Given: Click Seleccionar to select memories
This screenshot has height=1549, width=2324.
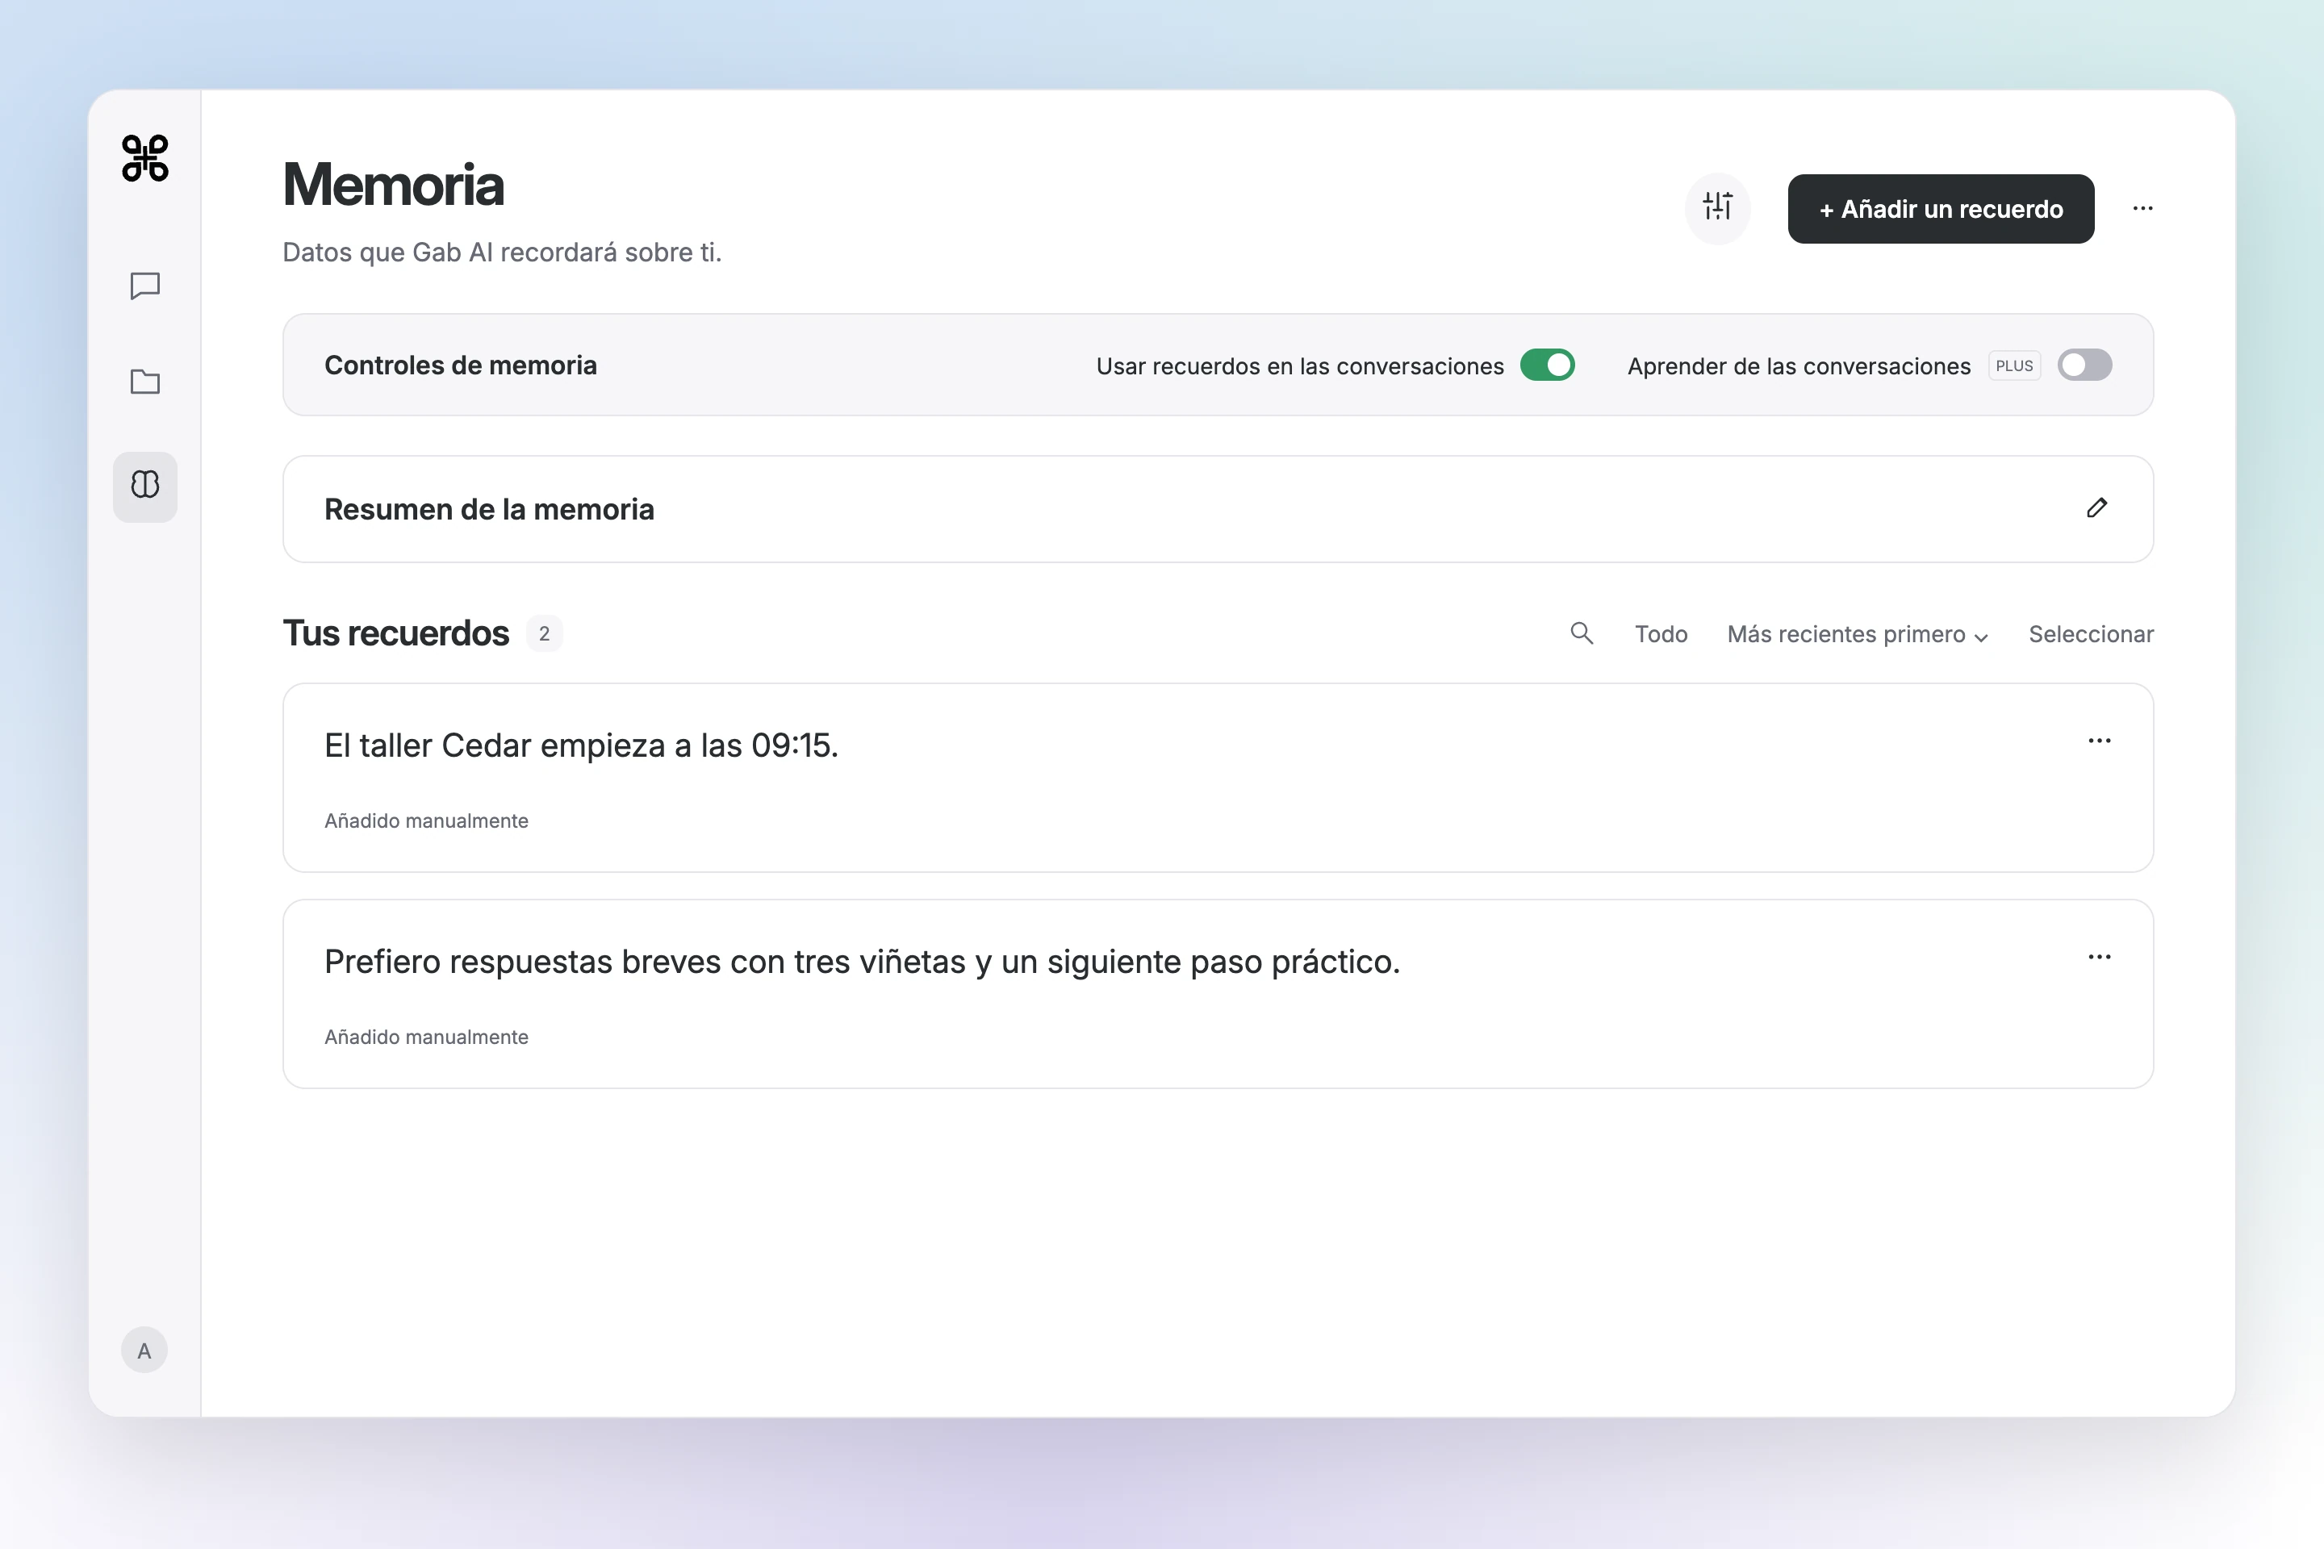Looking at the screenshot, I should [x=2091, y=634].
